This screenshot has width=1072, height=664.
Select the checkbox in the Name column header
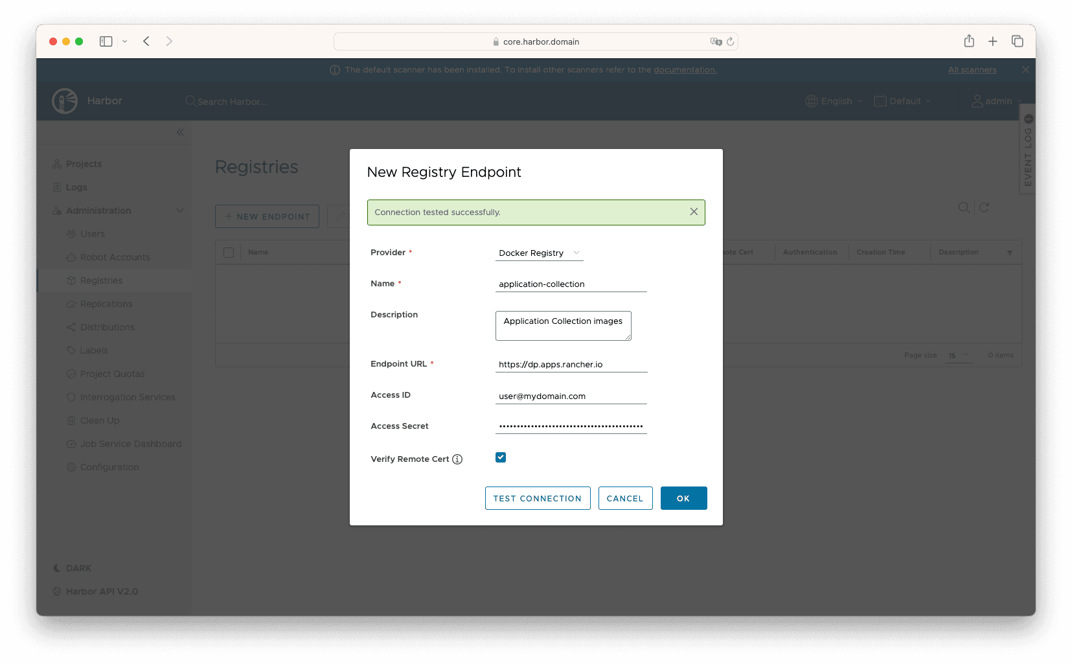(x=229, y=252)
